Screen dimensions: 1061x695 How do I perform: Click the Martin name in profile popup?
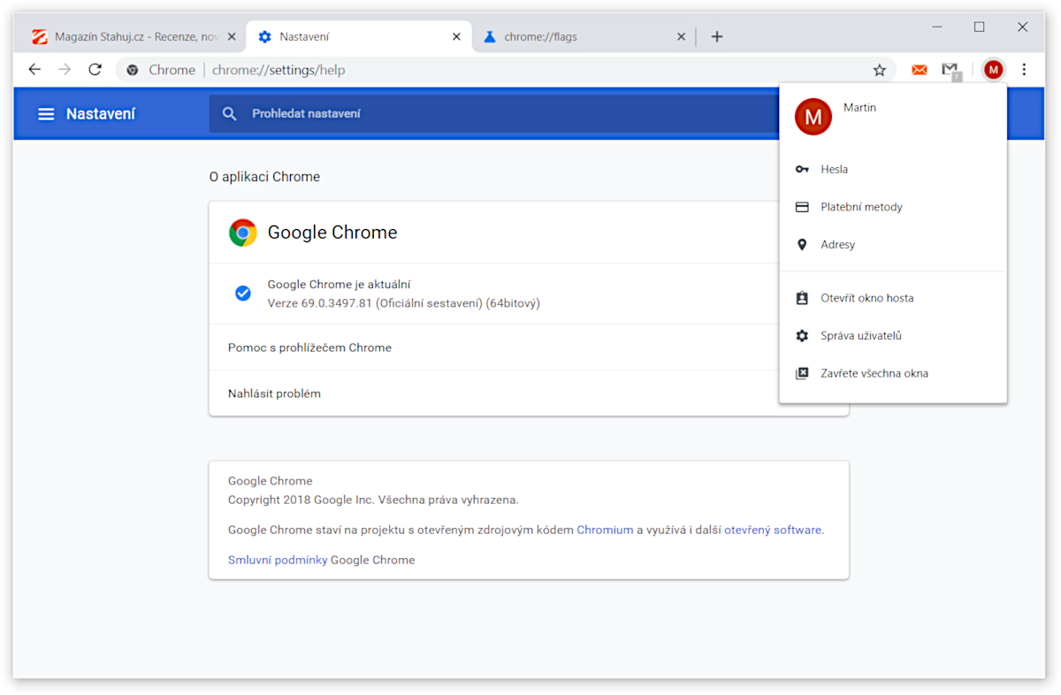tap(859, 108)
